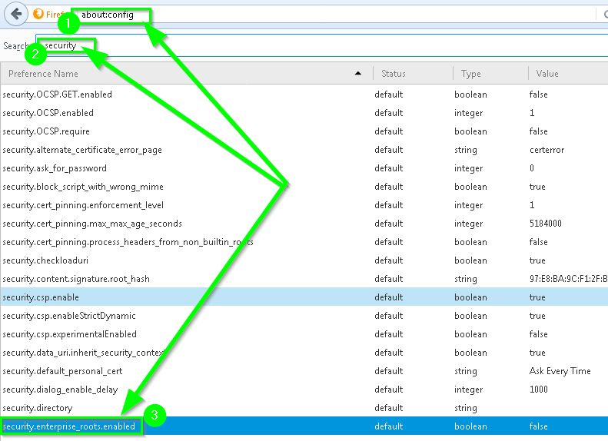Viewport: 608px width, 441px height.
Task: Select security.cert_pinning.enforcement_level
Action: tap(304, 205)
